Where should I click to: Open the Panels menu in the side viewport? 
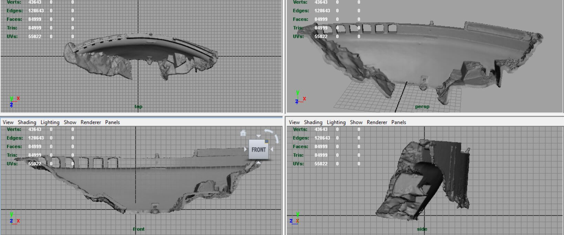398,122
